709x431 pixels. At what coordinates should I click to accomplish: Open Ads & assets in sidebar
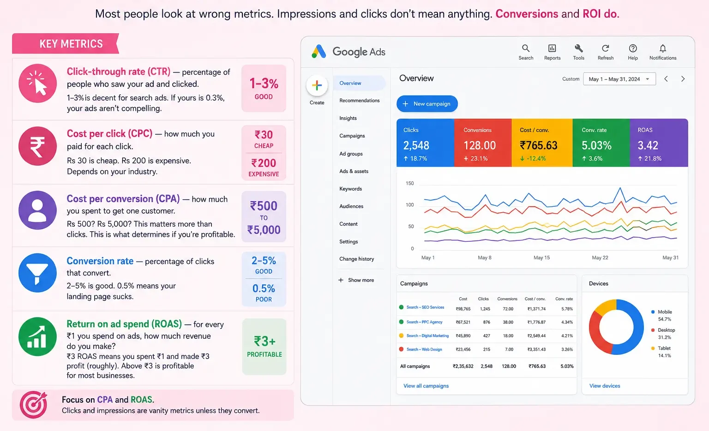pos(354,171)
